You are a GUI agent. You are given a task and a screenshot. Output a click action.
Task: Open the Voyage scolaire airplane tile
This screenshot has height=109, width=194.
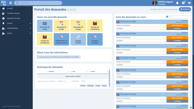point(78,39)
